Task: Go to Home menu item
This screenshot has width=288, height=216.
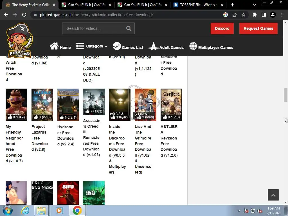Action: 65,48
